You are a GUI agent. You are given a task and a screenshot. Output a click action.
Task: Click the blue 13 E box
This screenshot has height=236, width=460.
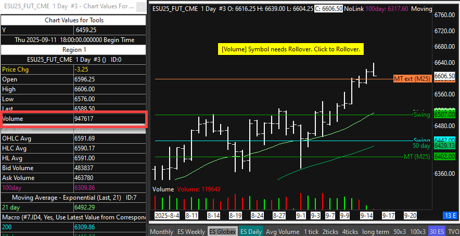[x=450, y=216]
